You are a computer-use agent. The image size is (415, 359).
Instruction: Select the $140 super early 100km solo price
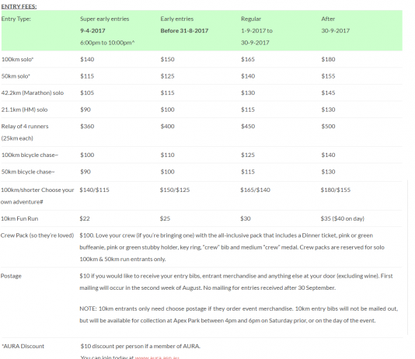87,59
